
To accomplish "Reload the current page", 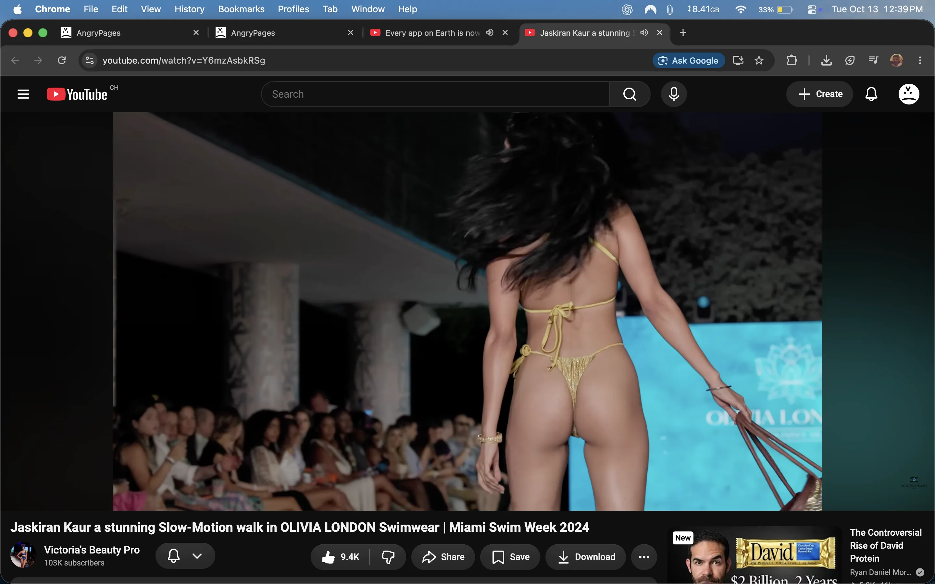I will 61,60.
